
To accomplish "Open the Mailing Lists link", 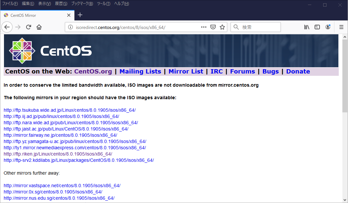I will [140, 72].
